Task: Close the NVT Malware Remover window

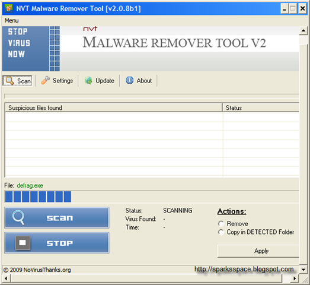Action: (302, 9)
